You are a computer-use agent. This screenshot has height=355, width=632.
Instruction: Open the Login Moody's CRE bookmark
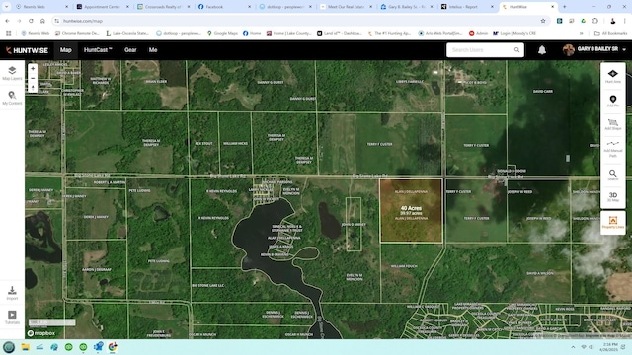pos(514,33)
